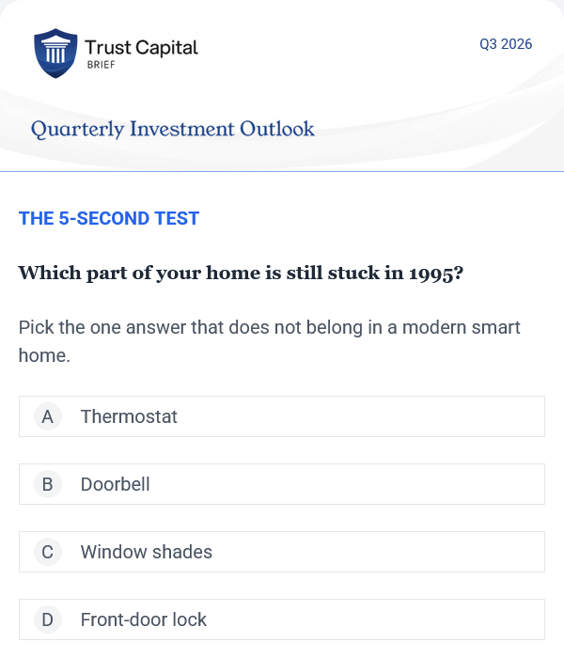Click 'home.' on the last instruction line

[44, 355]
